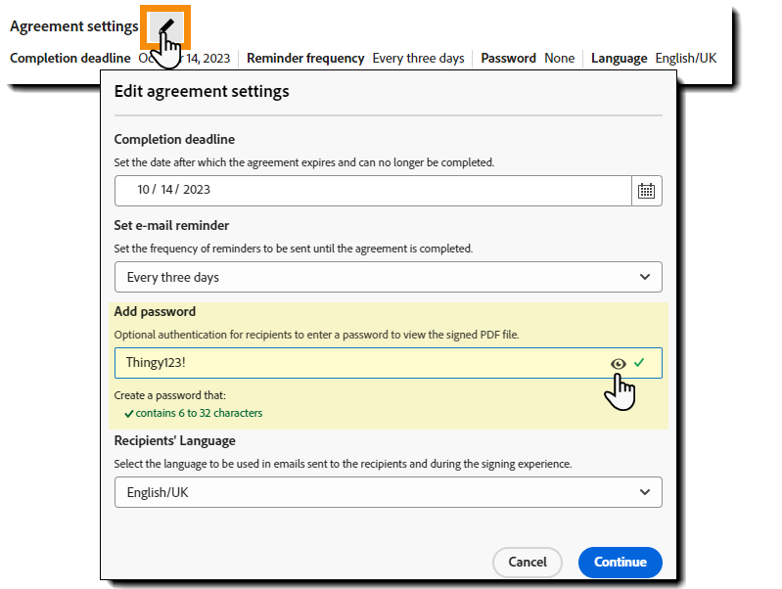Click the pencil edit icon beside Agreement settings
Image resolution: width=782 pixels, height=589 pixels.
[164, 25]
